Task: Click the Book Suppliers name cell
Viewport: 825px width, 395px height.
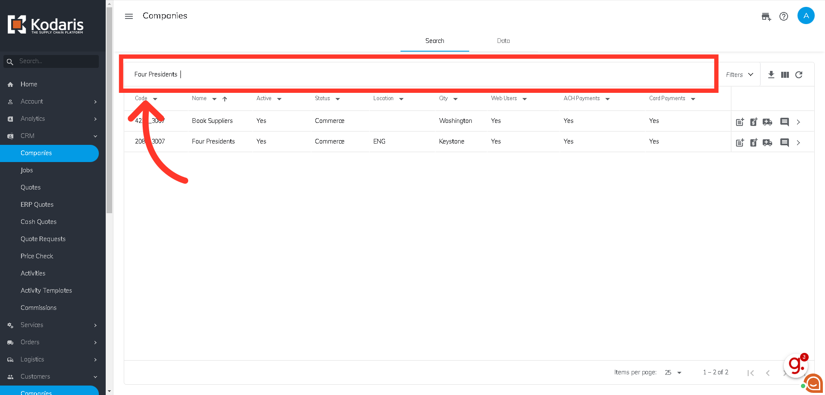Action: pyautogui.click(x=212, y=121)
